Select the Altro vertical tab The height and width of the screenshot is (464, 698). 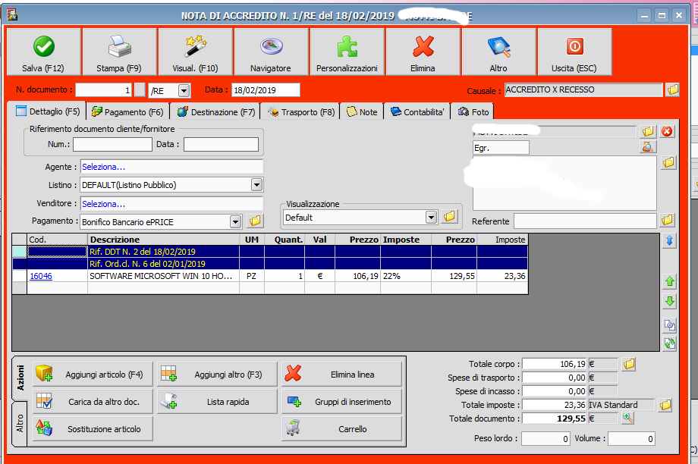pyautogui.click(x=20, y=423)
